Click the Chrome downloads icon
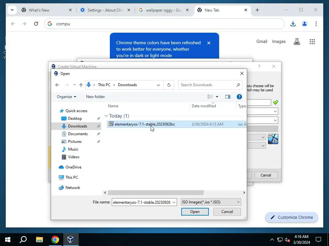 coord(293,24)
